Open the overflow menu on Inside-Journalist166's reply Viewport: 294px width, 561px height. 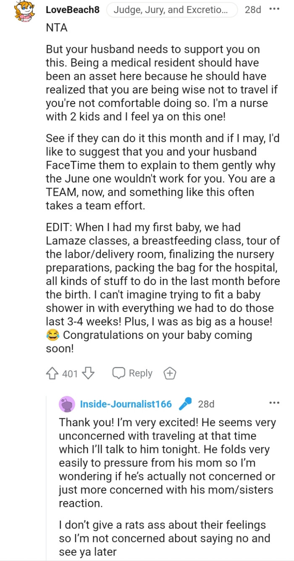pos(274,402)
